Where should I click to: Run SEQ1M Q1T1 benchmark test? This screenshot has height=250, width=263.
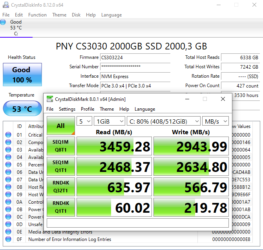click(x=61, y=166)
